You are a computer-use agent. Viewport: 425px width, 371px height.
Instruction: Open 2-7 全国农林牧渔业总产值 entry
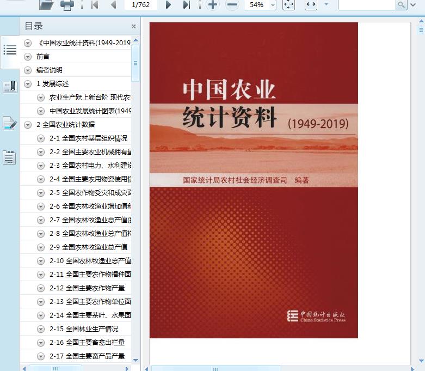click(90, 220)
